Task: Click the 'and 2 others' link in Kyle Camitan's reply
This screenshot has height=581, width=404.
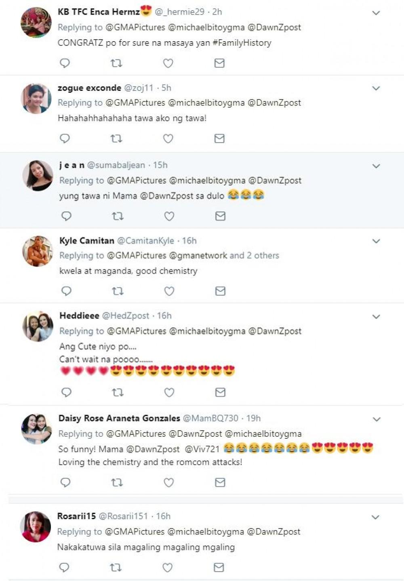Action: (x=254, y=255)
